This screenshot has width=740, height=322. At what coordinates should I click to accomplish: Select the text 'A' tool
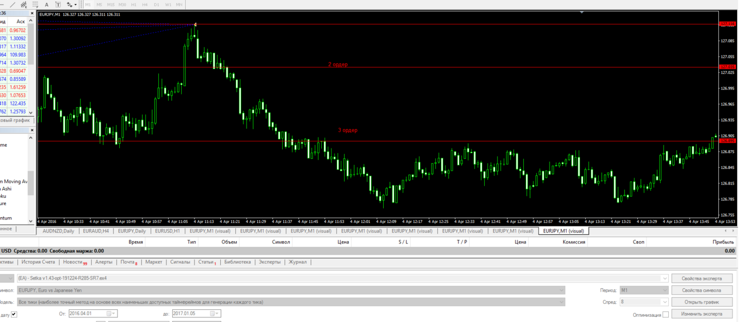click(x=46, y=5)
